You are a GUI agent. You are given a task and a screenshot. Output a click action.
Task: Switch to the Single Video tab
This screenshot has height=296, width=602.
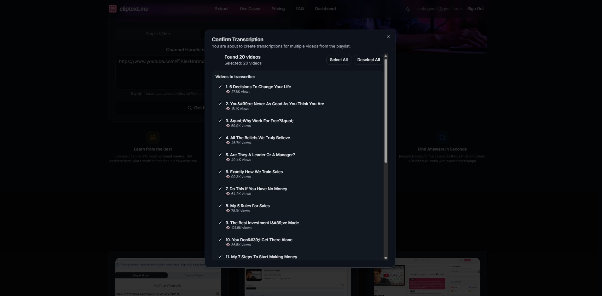(158, 34)
